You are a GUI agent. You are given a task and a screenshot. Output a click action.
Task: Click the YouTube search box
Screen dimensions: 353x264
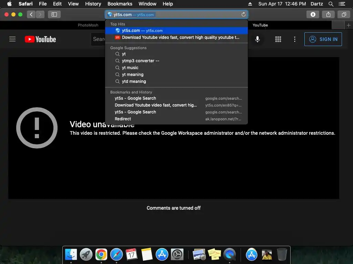(98, 39)
